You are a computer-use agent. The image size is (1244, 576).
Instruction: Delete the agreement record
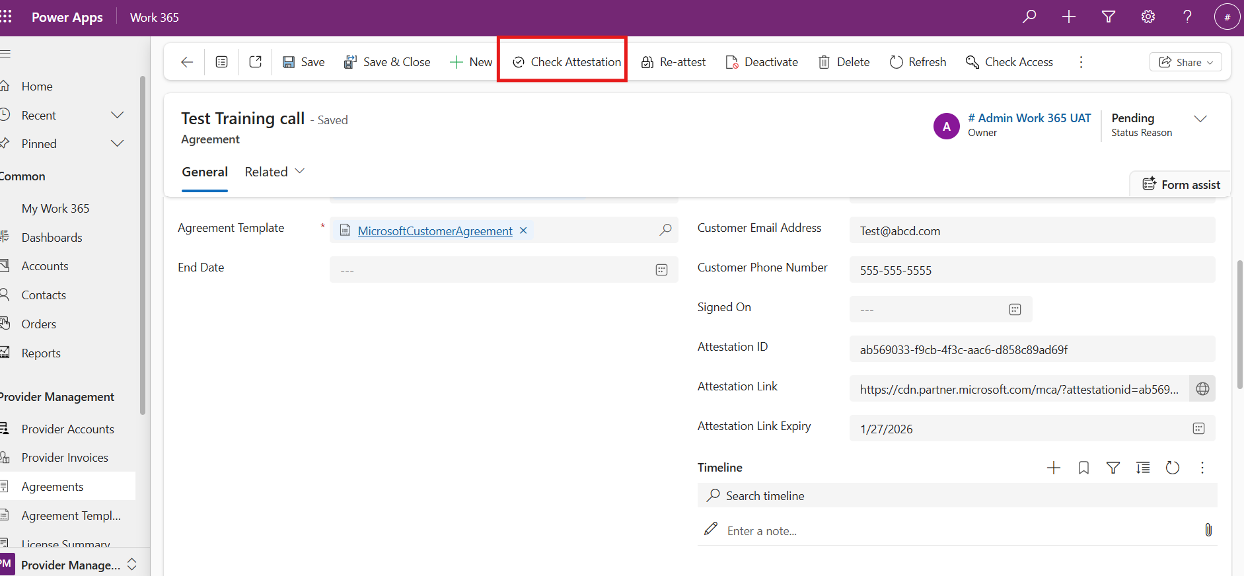[844, 62]
